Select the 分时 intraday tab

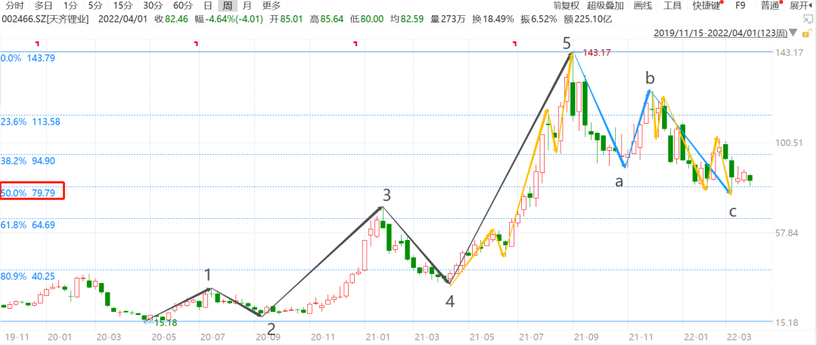click(14, 5)
